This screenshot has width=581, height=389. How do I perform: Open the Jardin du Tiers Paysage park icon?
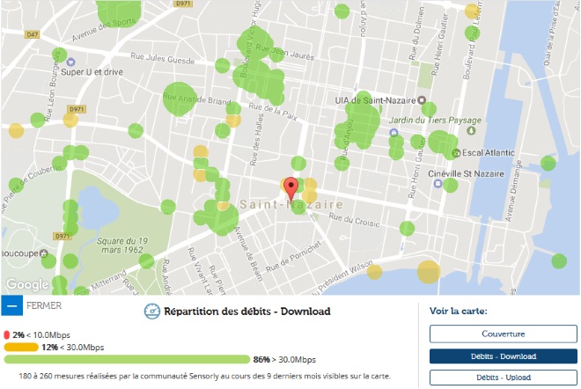(x=471, y=130)
